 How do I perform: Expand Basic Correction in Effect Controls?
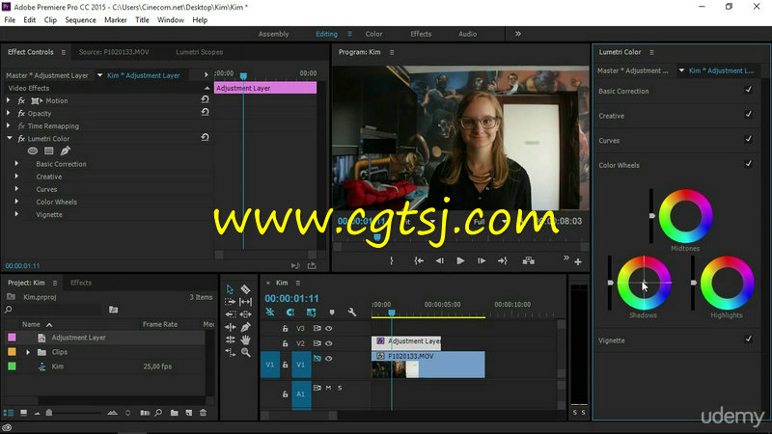coord(16,163)
